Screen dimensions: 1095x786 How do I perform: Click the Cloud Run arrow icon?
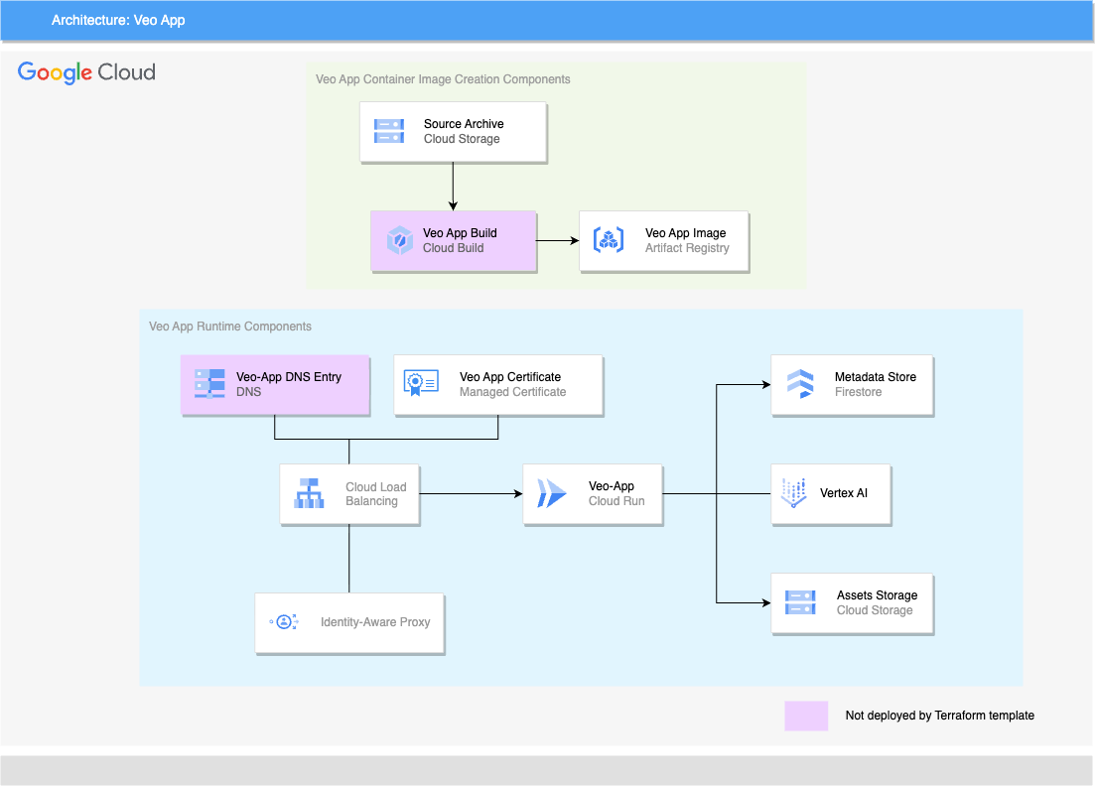pyautogui.click(x=552, y=493)
